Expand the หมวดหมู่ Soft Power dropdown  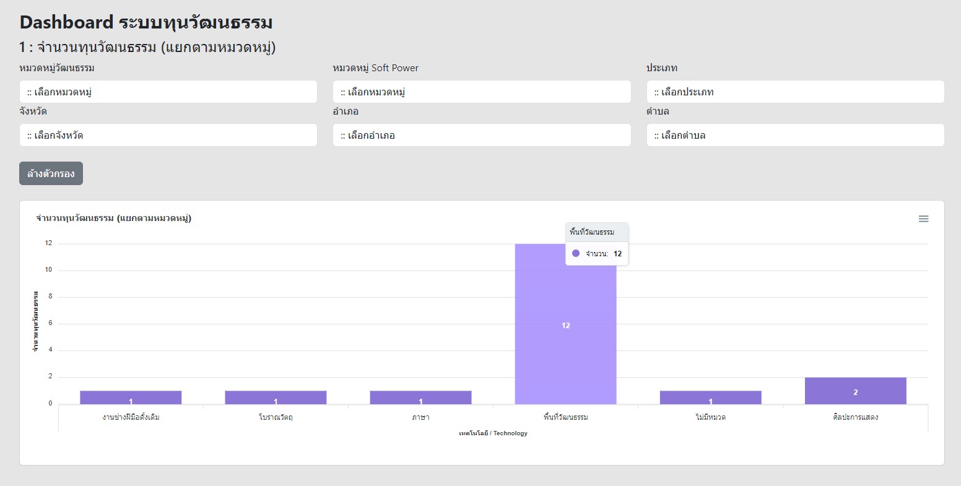[481, 92]
